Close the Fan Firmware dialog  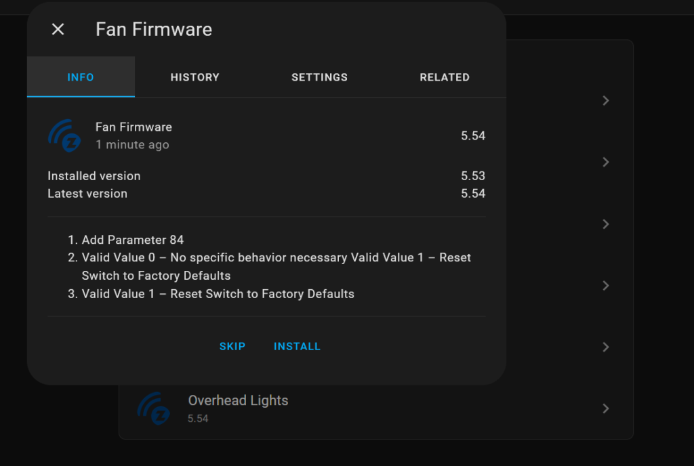(x=58, y=30)
